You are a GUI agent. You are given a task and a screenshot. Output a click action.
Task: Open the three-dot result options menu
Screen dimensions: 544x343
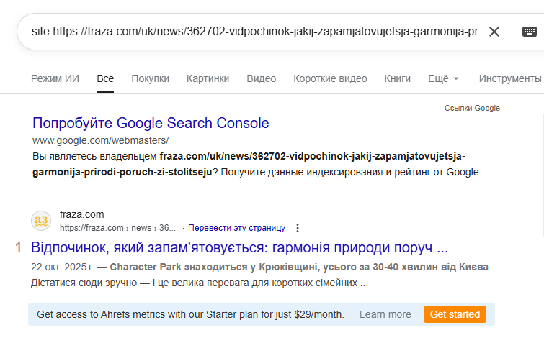(x=298, y=228)
